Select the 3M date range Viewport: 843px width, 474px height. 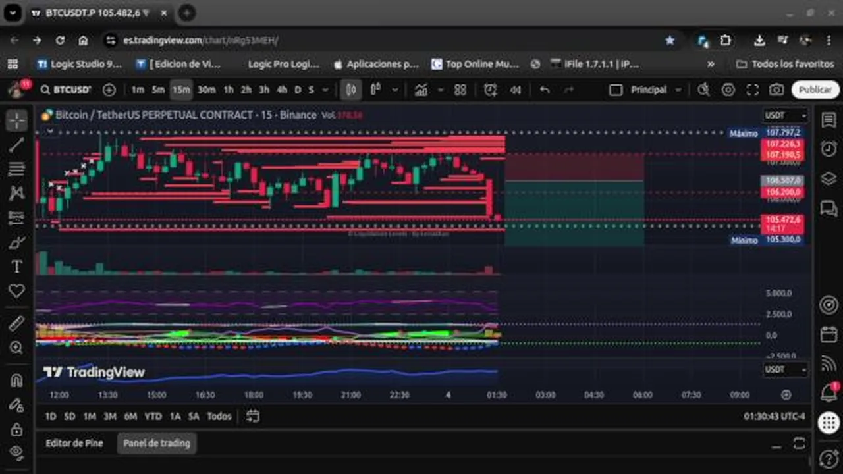(x=110, y=416)
